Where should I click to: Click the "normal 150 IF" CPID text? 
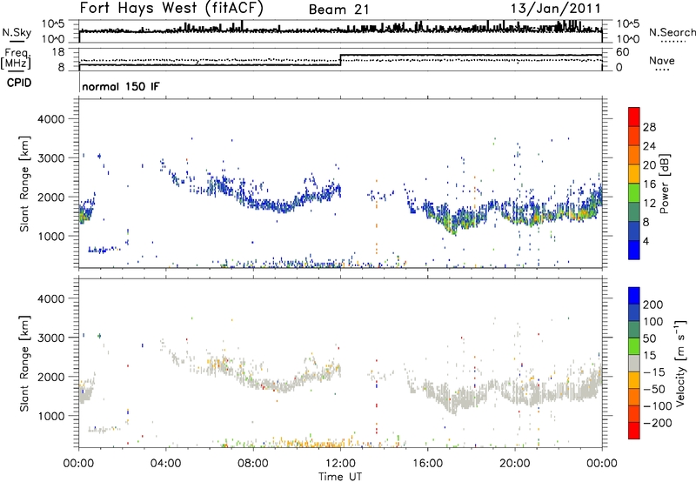121,86
